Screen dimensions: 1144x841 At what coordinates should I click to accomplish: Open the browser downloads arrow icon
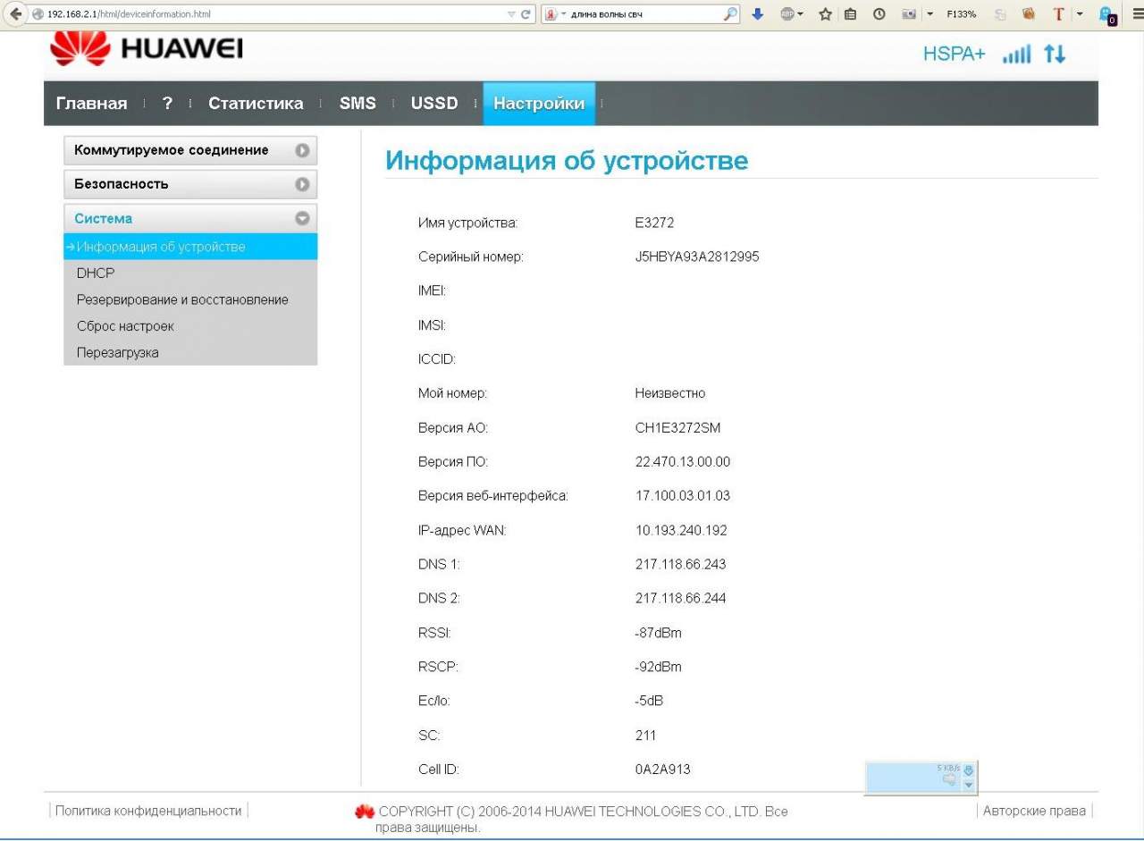[x=757, y=14]
